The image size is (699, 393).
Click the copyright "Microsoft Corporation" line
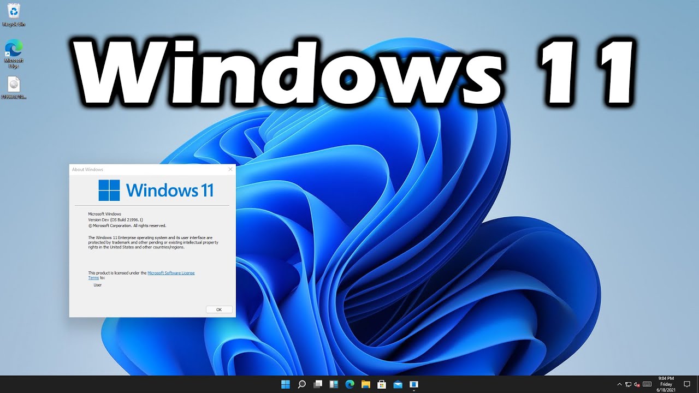[127, 225]
